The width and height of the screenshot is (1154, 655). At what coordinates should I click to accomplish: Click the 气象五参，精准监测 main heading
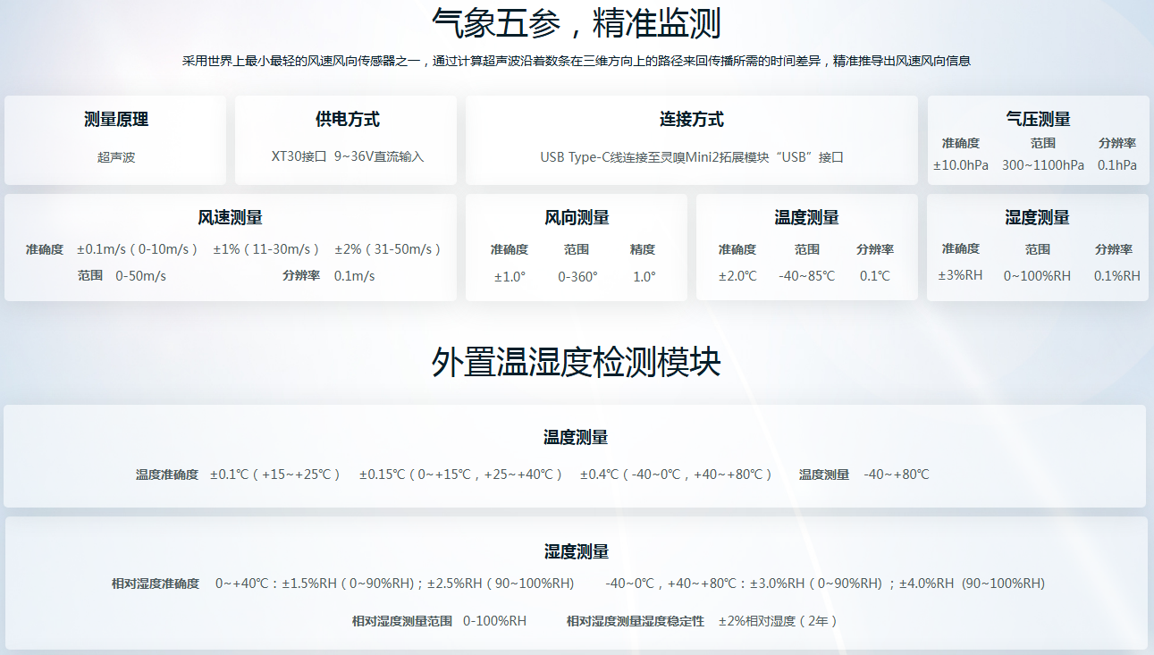click(x=576, y=24)
